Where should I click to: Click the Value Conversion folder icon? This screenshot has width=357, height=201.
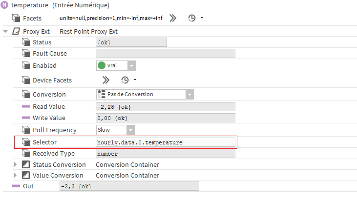pos(26,175)
